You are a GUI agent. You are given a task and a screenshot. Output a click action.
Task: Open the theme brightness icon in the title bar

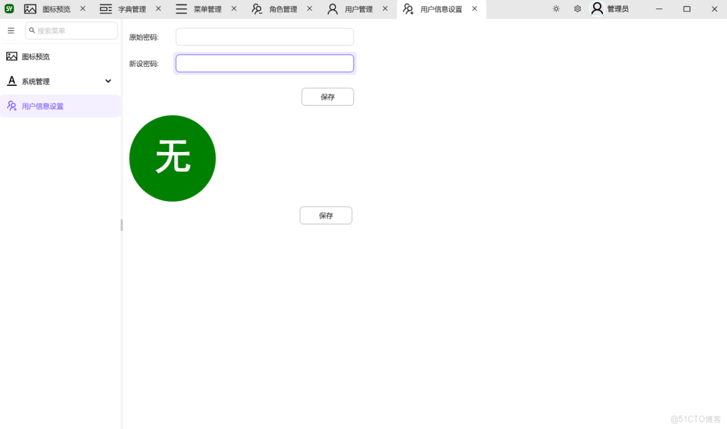[x=556, y=9]
